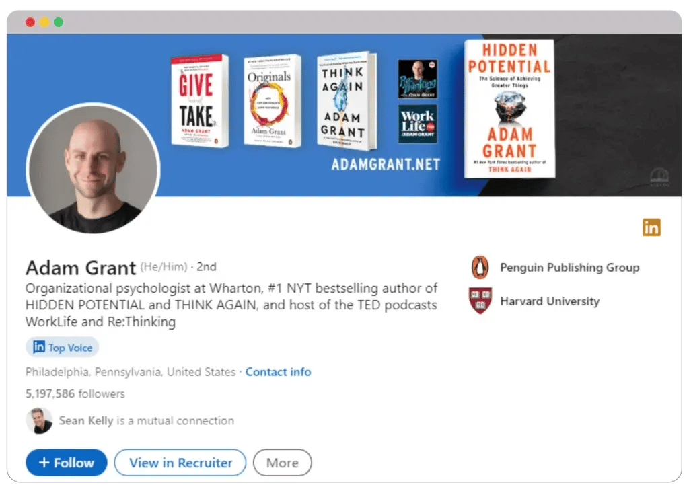
Task: Click the Hidden Potential book cover
Action: tap(510, 108)
